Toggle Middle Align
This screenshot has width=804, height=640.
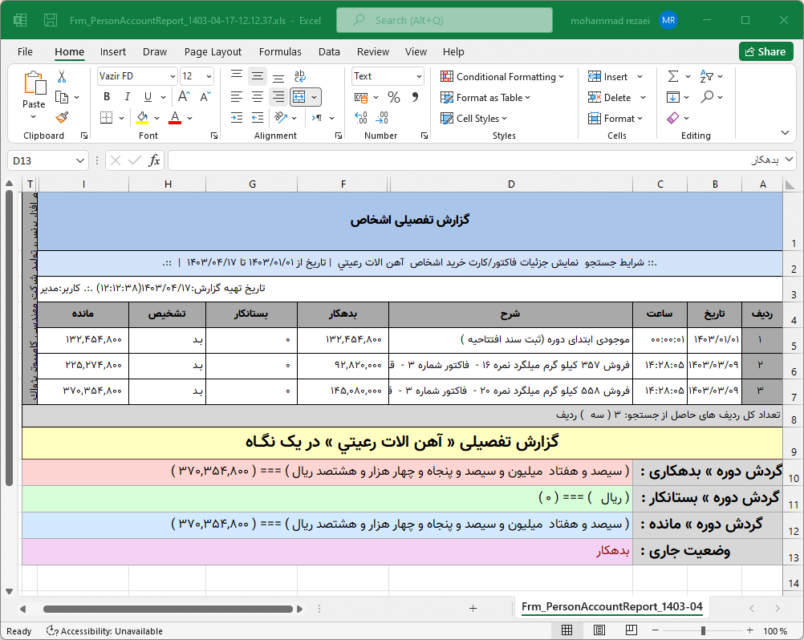click(x=258, y=76)
